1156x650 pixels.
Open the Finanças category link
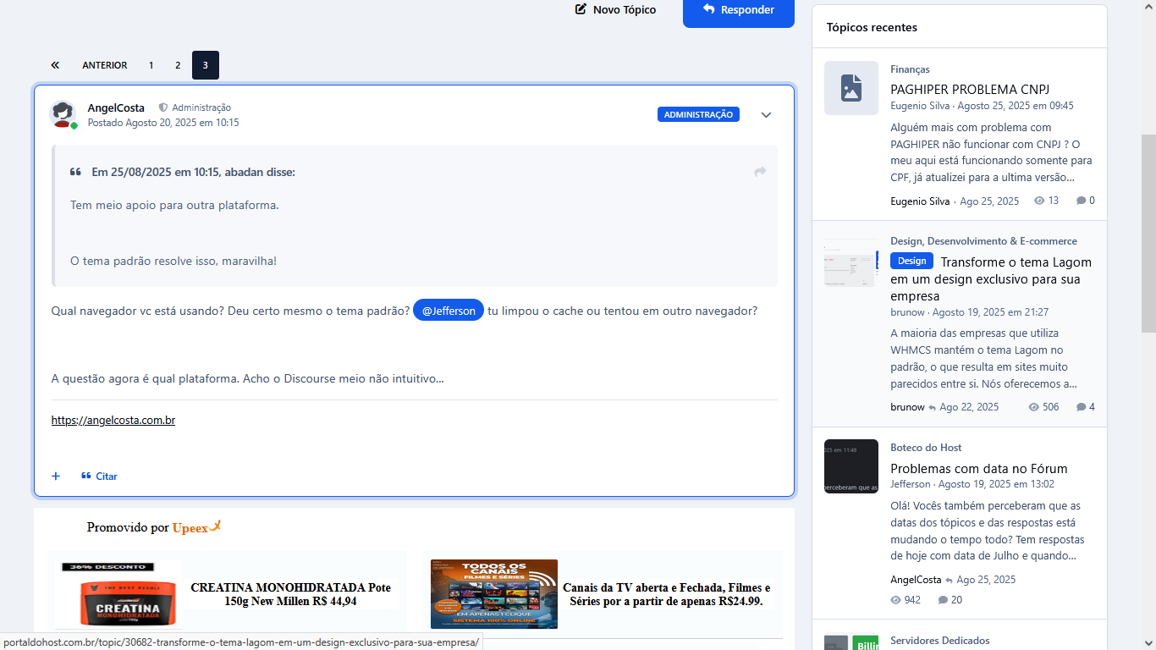[x=910, y=69]
